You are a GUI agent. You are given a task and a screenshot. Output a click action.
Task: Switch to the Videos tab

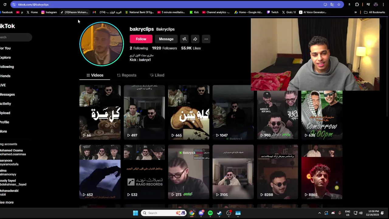[95, 75]
